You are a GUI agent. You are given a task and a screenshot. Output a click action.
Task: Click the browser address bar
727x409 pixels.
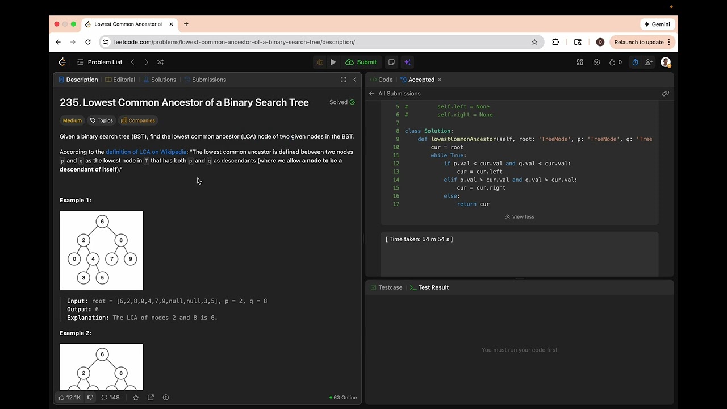(x=318, y=42)
